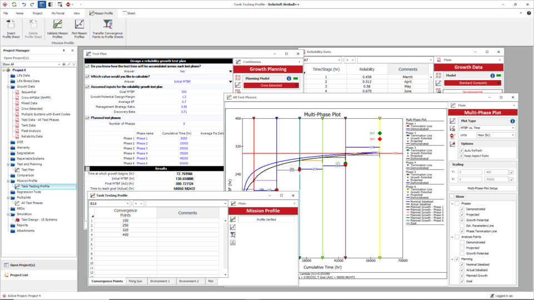Image resolution: width=534 pixels, height=300 pixels.
Task: Click Transfer Convergence Points to Profile Sheets
Action: 107,29
